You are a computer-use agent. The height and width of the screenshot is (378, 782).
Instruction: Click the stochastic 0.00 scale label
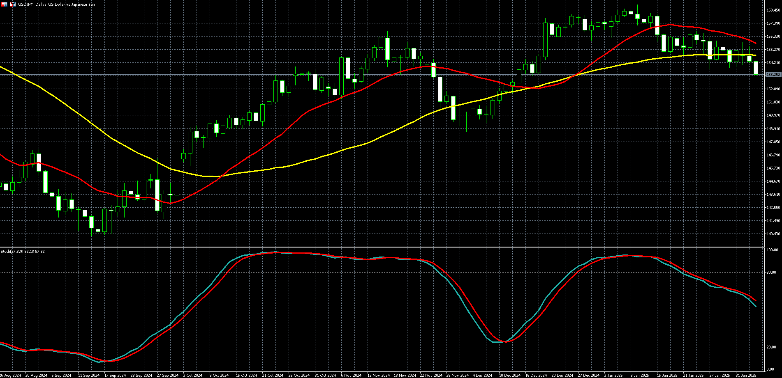click(772, 369)
